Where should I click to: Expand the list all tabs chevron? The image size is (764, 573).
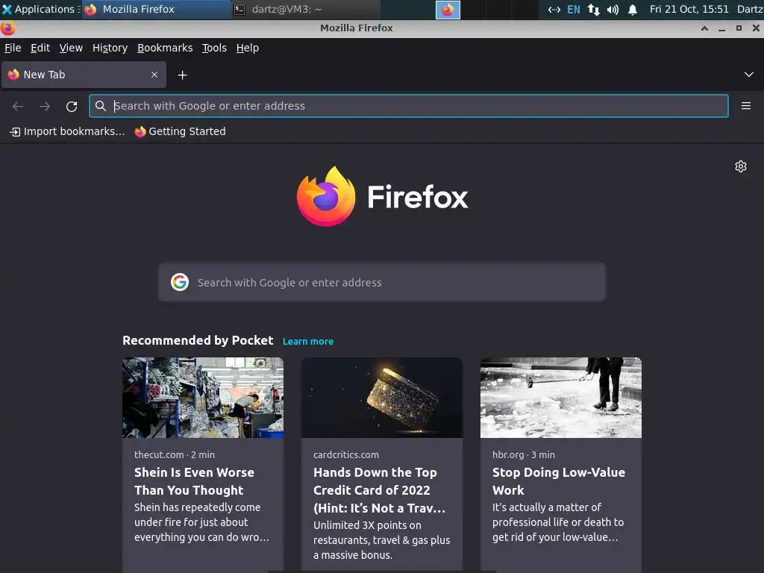(x=749, y=75)
